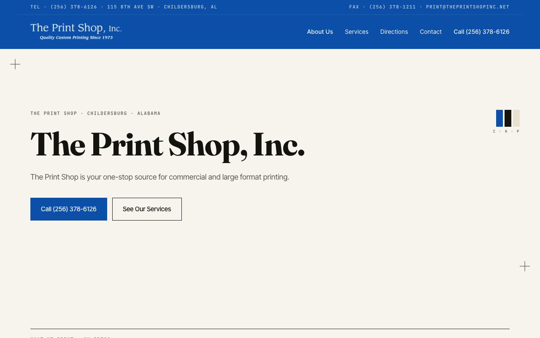Click the CHILDERSBURG, AL text in top bar

point(191,7)
